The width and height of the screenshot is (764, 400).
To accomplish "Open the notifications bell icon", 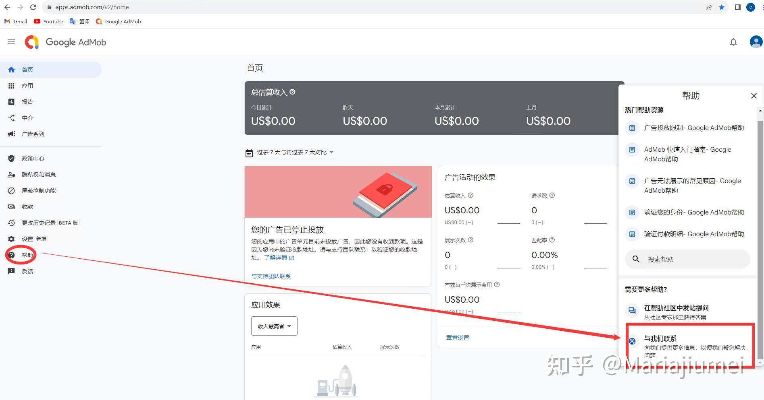I will coord(733,41).
